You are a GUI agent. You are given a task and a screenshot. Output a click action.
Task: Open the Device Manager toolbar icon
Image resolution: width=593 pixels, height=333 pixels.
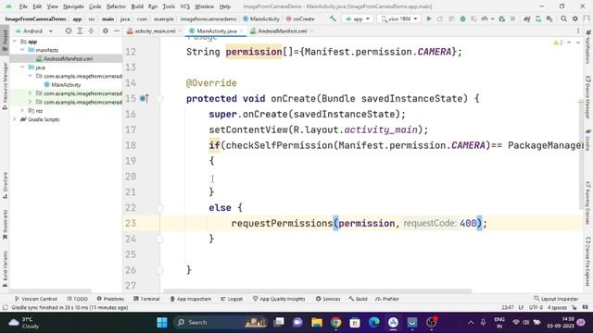(x=538, y=18)
